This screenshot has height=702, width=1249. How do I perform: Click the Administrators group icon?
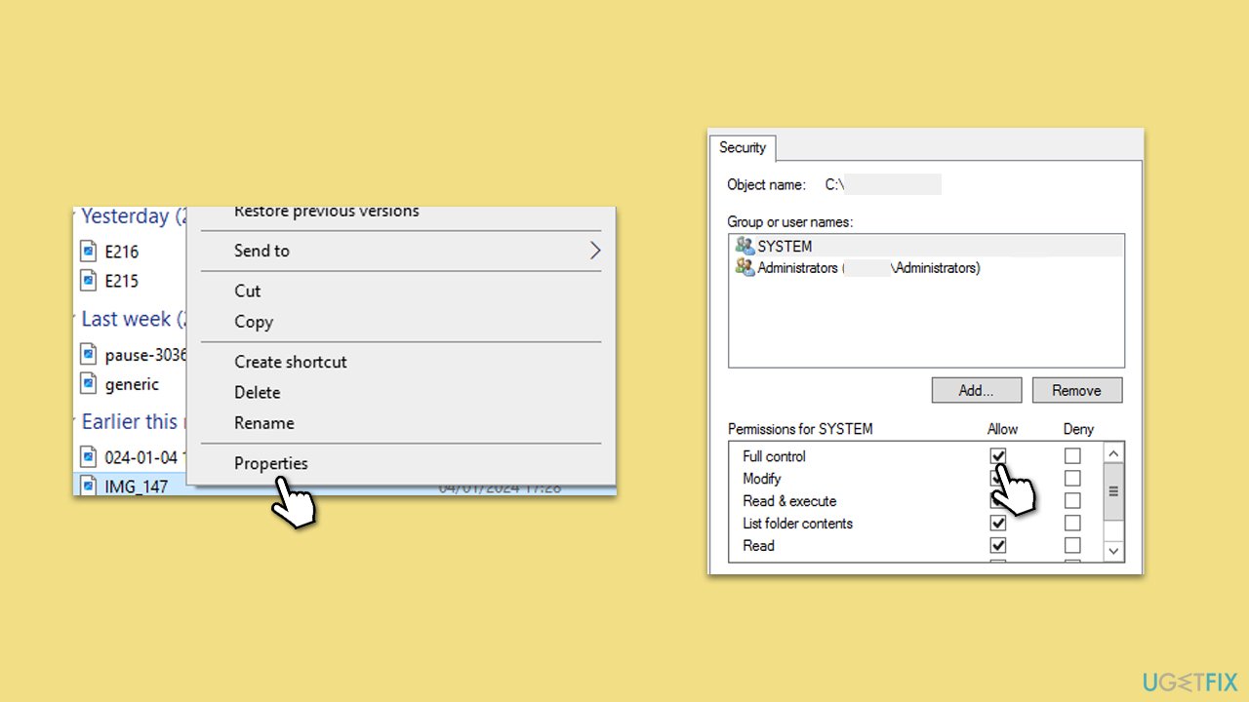pyautogui.click(x=744, y=267)
